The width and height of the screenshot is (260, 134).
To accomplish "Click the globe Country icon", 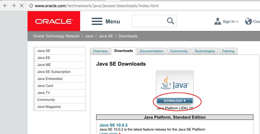I will coord(248,21).
